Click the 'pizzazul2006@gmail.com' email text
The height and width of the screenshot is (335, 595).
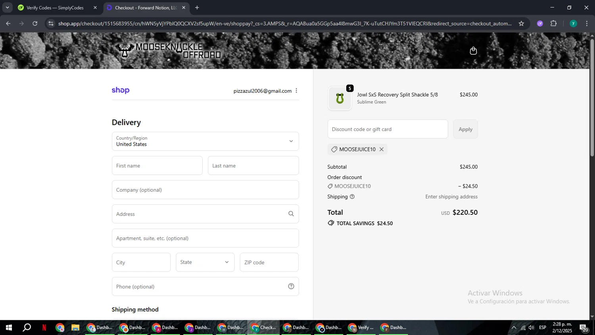(x=263, y=91)
